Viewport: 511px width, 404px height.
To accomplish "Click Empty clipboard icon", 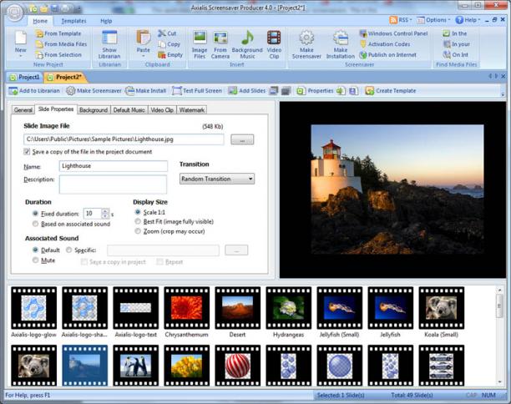I will click(170, 55).
